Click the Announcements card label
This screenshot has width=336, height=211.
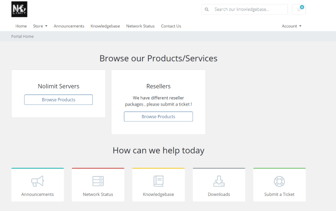37,194
